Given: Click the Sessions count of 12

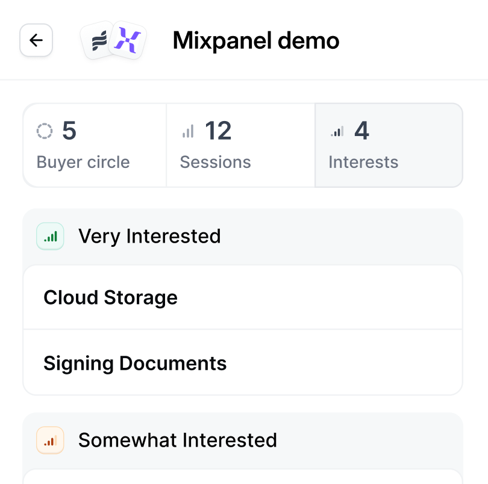Looking at the screenshot, I should tap(218, 131).
